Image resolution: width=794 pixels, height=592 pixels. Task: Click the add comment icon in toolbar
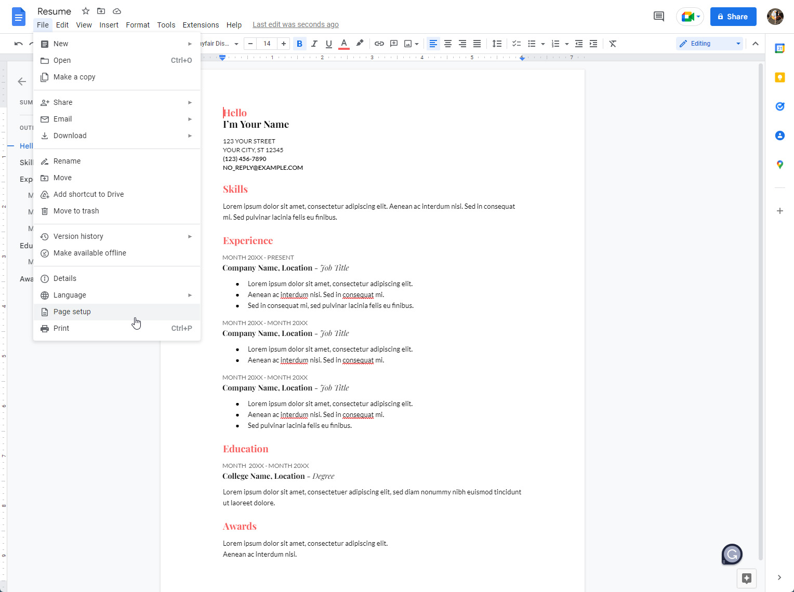pos(394,44)
